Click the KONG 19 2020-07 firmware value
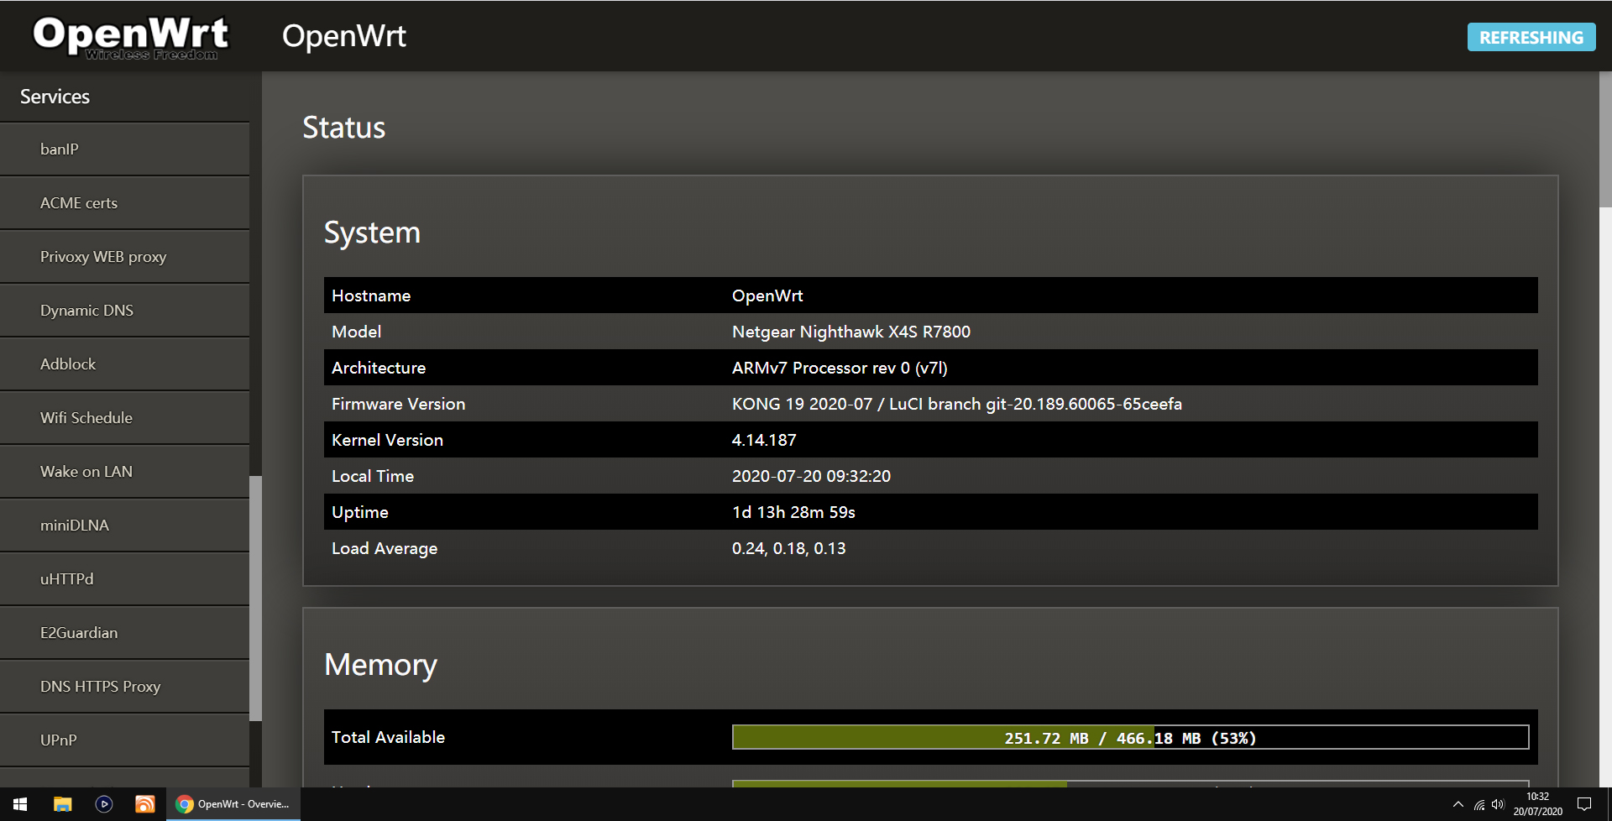Image resolution: width=1612 pixels, height=821 pixels. pyautogui.click(x=957, y=404)
